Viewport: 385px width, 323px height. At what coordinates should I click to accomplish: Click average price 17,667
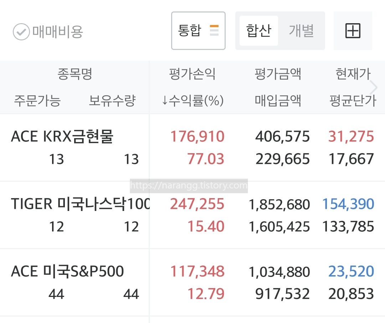351,159
